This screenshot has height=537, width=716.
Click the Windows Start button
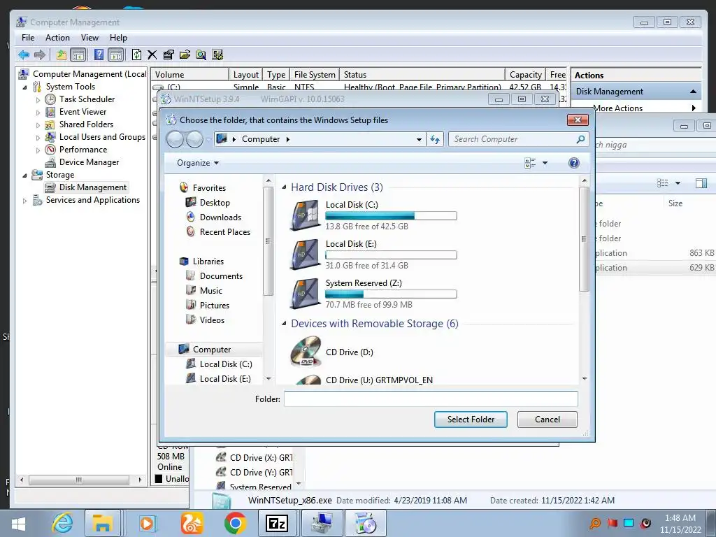[x=19, y=523]
